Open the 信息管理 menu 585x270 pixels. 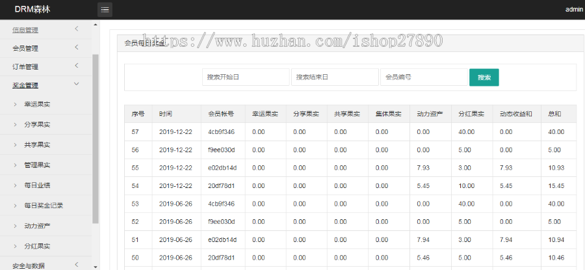tap(25, 30)
